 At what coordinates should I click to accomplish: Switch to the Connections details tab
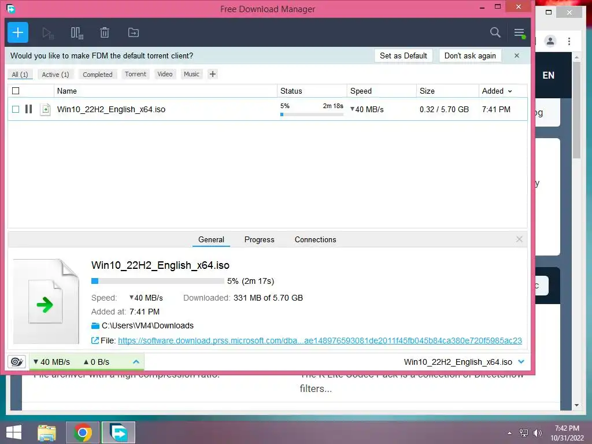(315, 240)
